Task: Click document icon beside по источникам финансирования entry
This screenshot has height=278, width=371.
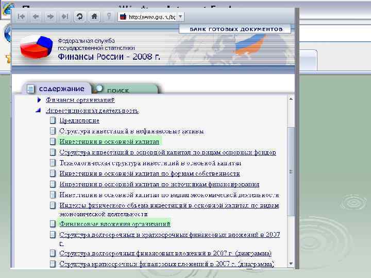Action: tap(53, 184)
